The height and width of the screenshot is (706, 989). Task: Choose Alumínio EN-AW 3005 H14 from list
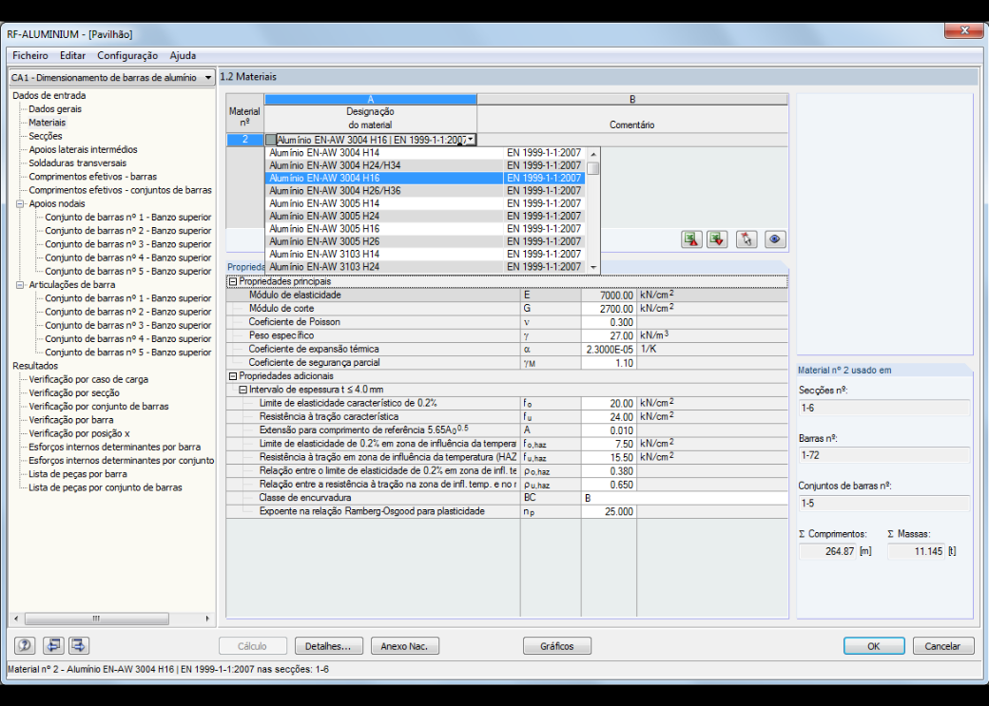425,203
